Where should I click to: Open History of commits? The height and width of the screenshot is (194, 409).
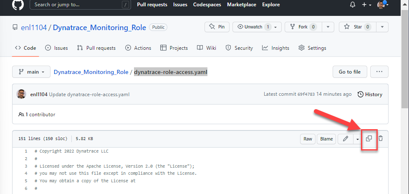click(x=370, y=94)
